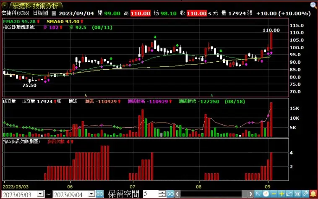
Task: Click the 籌碼新低 -127250 label
Action: coord(199,102)
